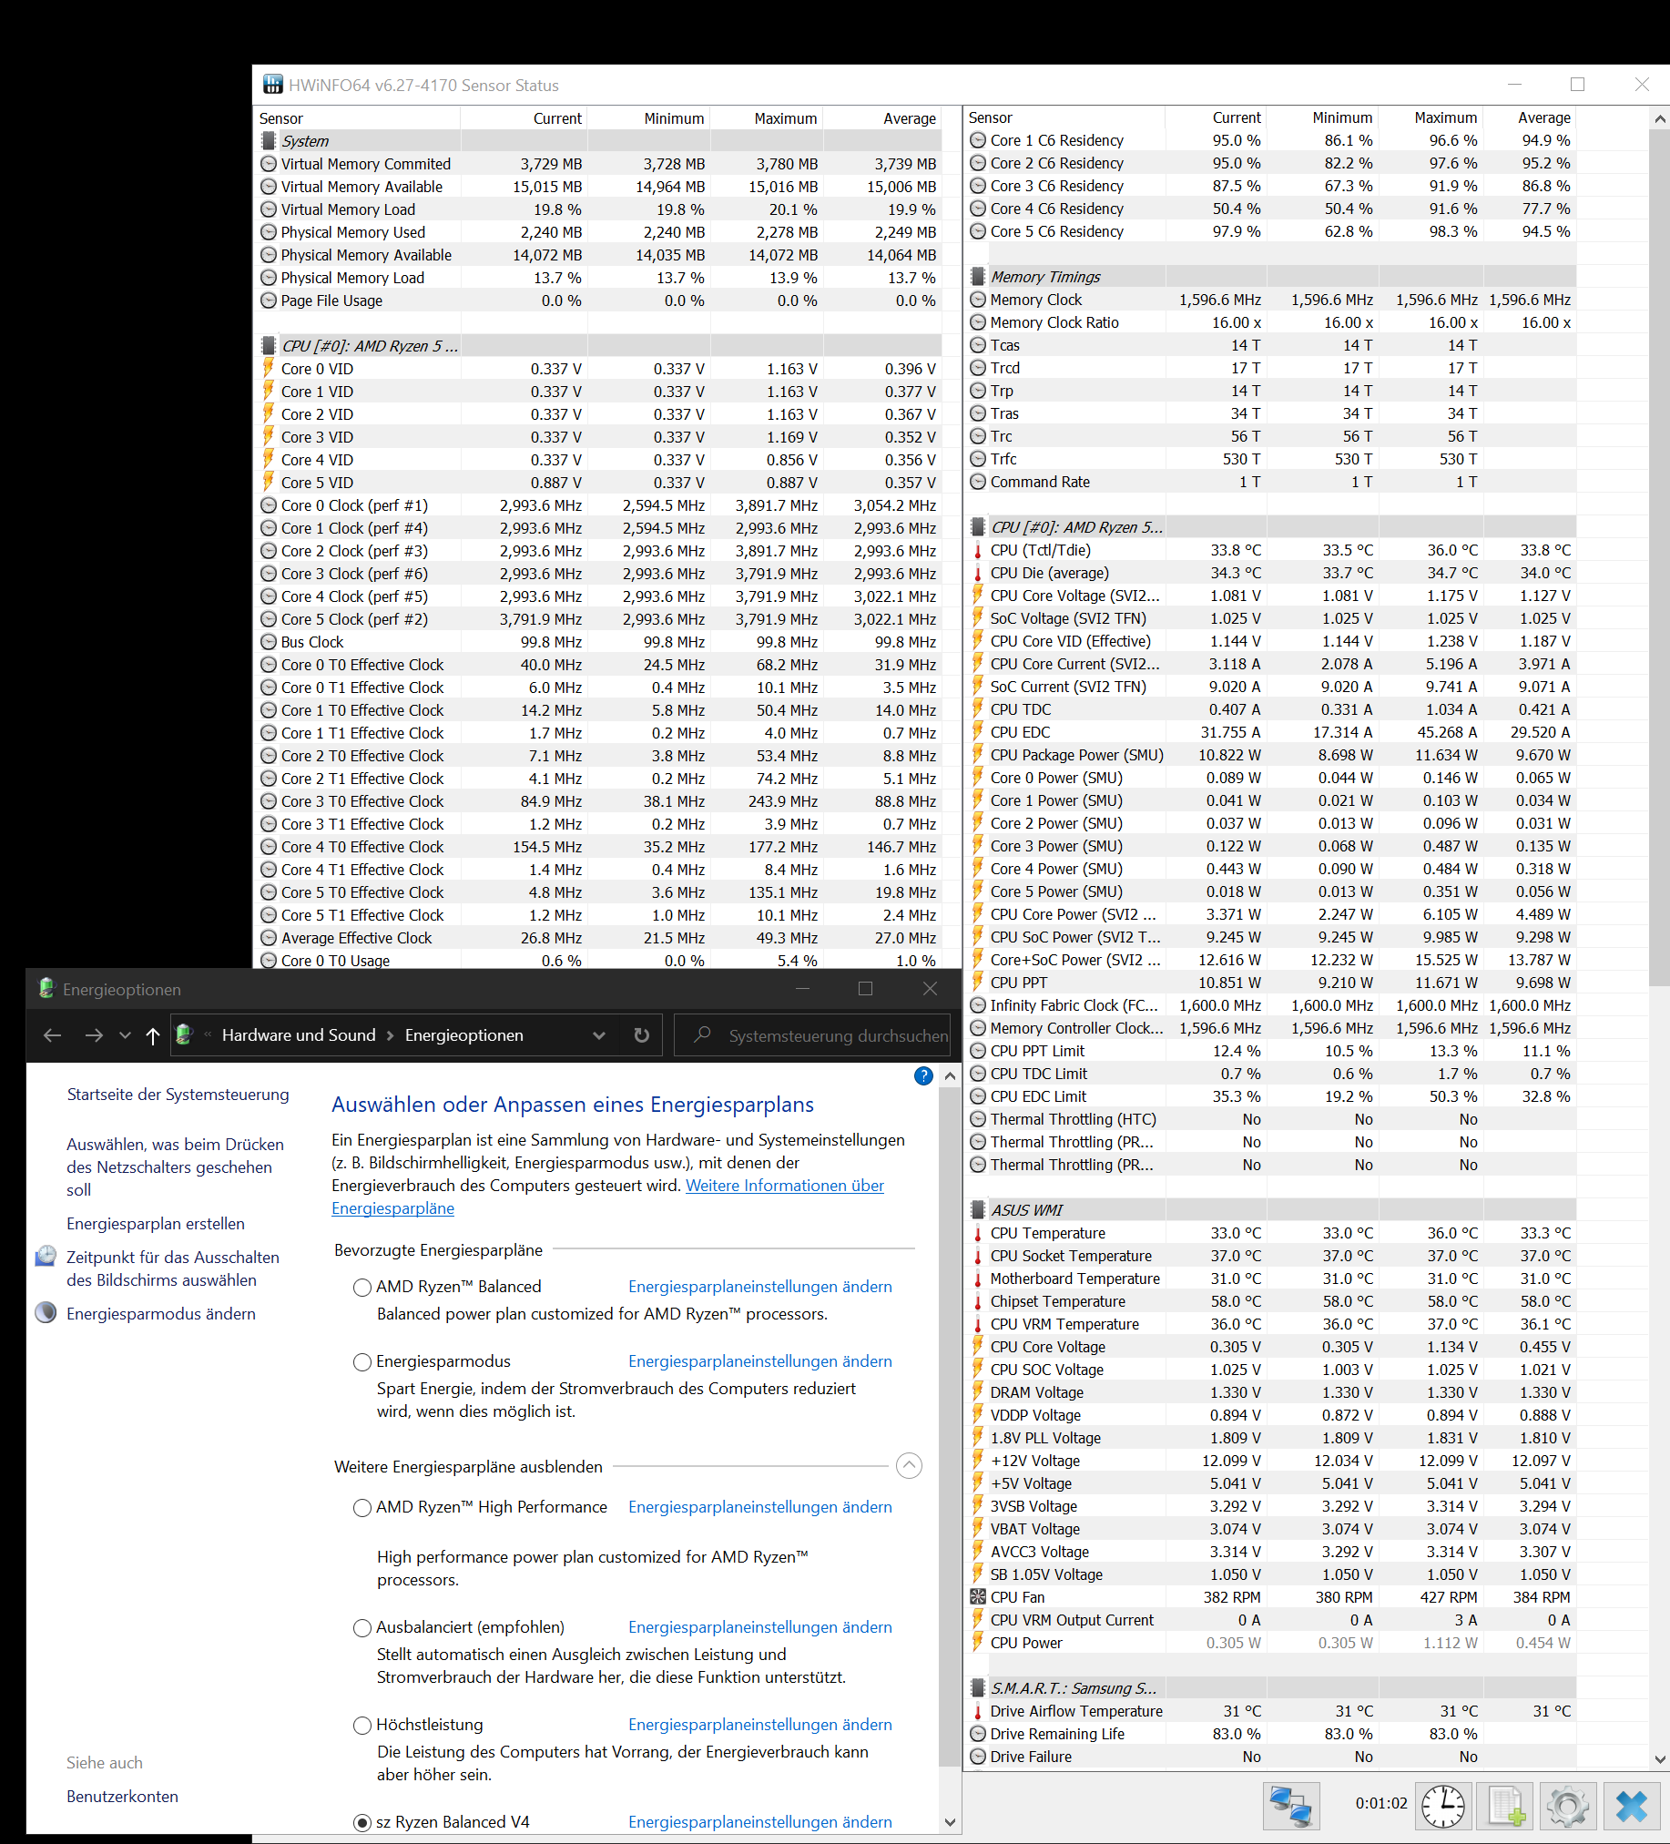This screenshot has height=1844, width=1670.
Task: Click the HWiNFO64 title bar app icon
Action: tap(272, 85)
